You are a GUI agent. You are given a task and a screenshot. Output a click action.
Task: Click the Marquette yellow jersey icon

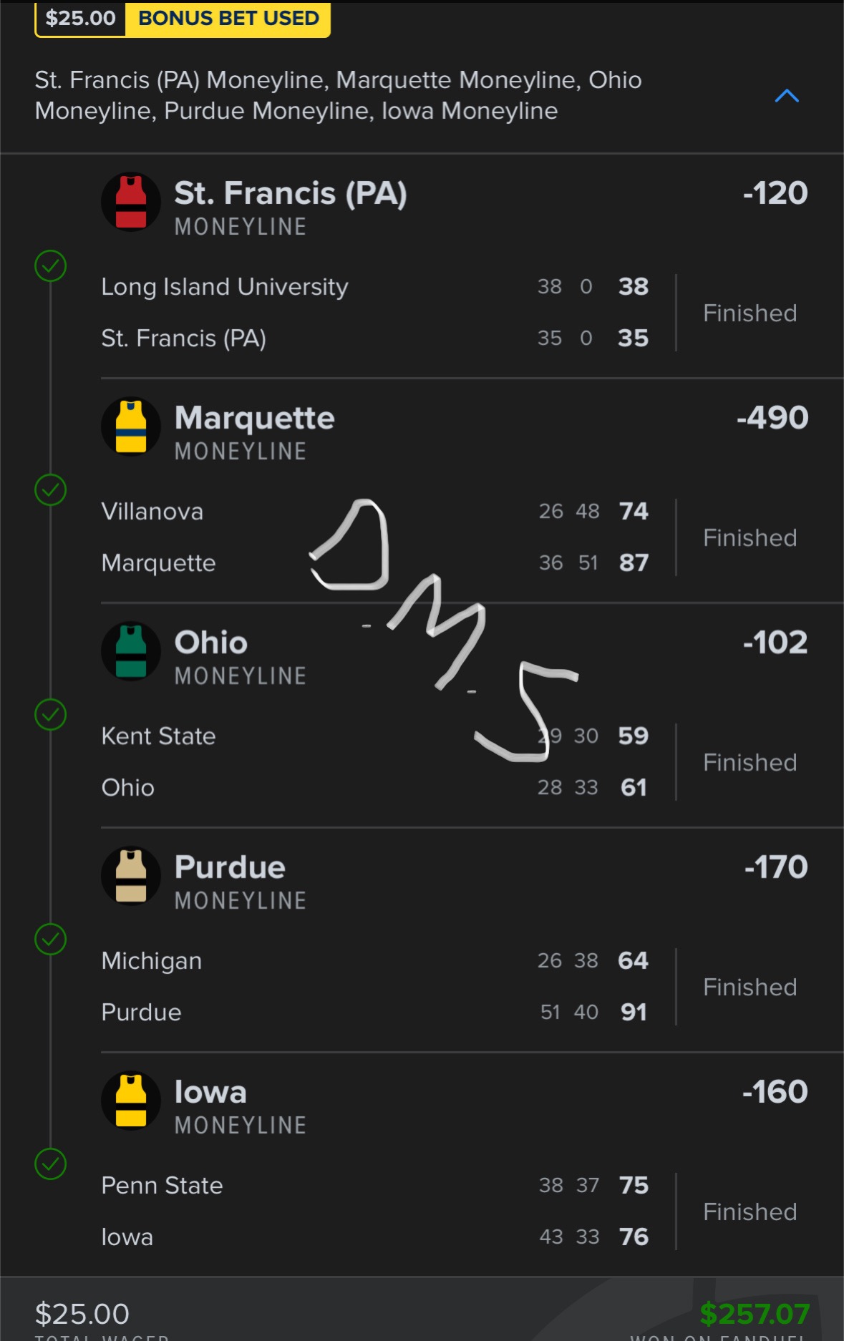click(x=131, y=426)
